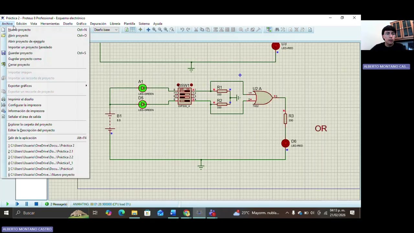This screenshot has height=233, width=414.
Task: Click the make device icon
Action: [247, 29]
